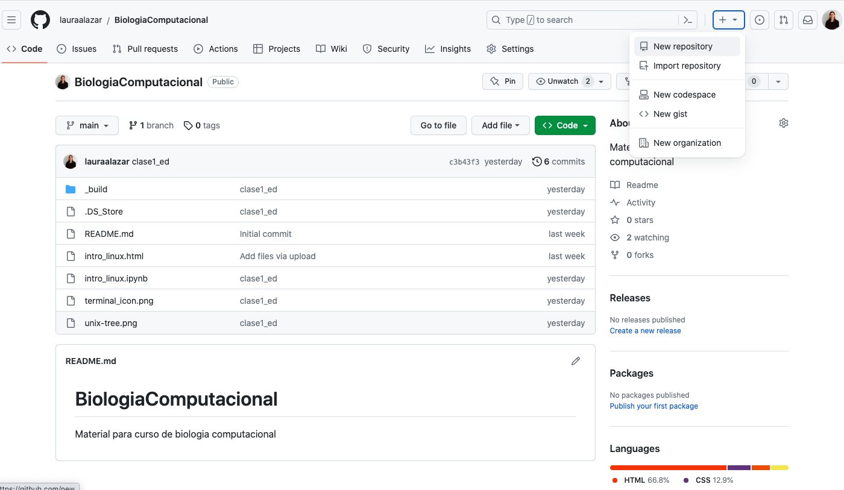
Task: Click the pull requests icon in the header
Action: [x=783, y=19]
